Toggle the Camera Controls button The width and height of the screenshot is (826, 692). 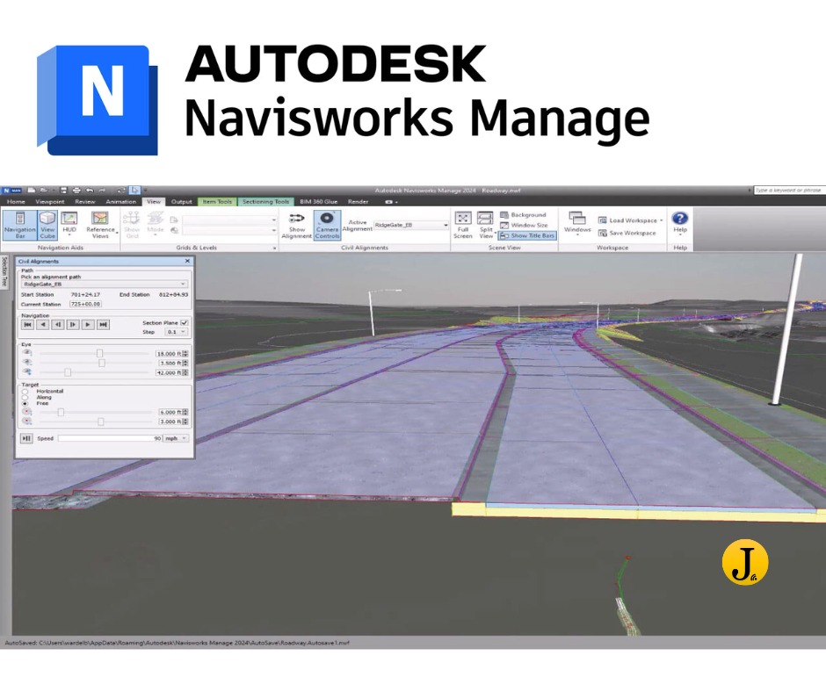point(327,225)
